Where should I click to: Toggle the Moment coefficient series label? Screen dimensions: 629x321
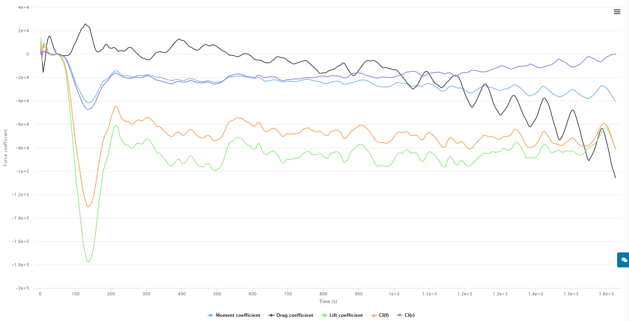coord(238,315)
